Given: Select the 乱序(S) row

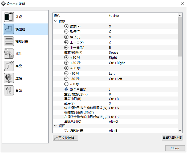Looking at the screenshot, I should 115,103.
